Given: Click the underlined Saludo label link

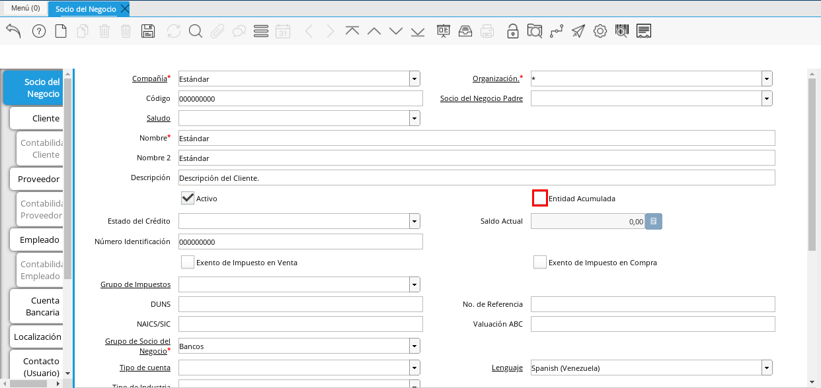Looking at the screenshot, I should click(159, 118).
